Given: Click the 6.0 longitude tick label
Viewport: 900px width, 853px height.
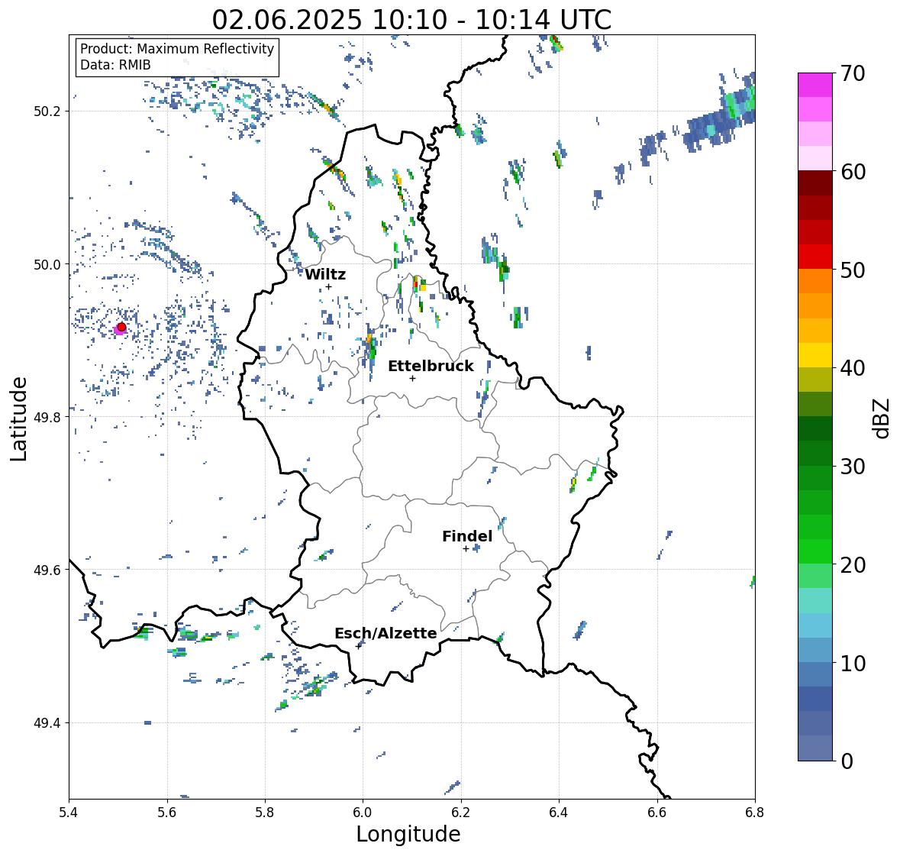Looking at the screenshot, I should click(363, 813).
